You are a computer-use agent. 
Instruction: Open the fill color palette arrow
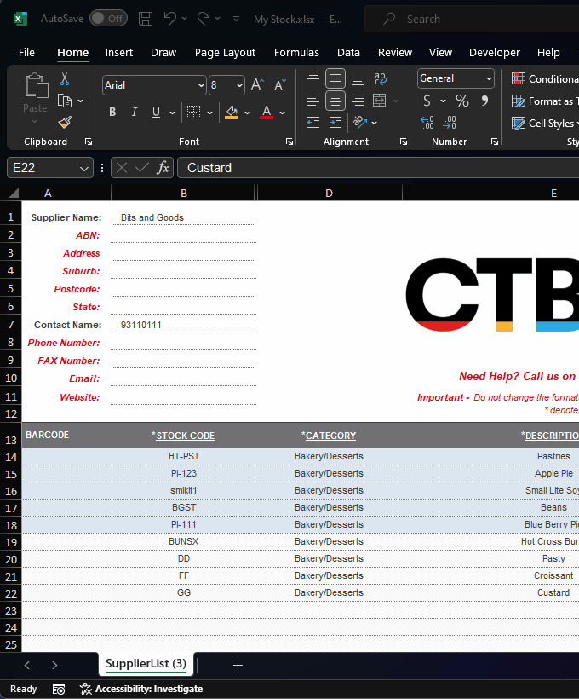(x=247, y=113)
